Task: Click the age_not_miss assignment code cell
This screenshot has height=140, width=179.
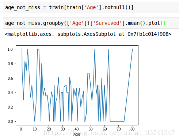Action: 91,7
